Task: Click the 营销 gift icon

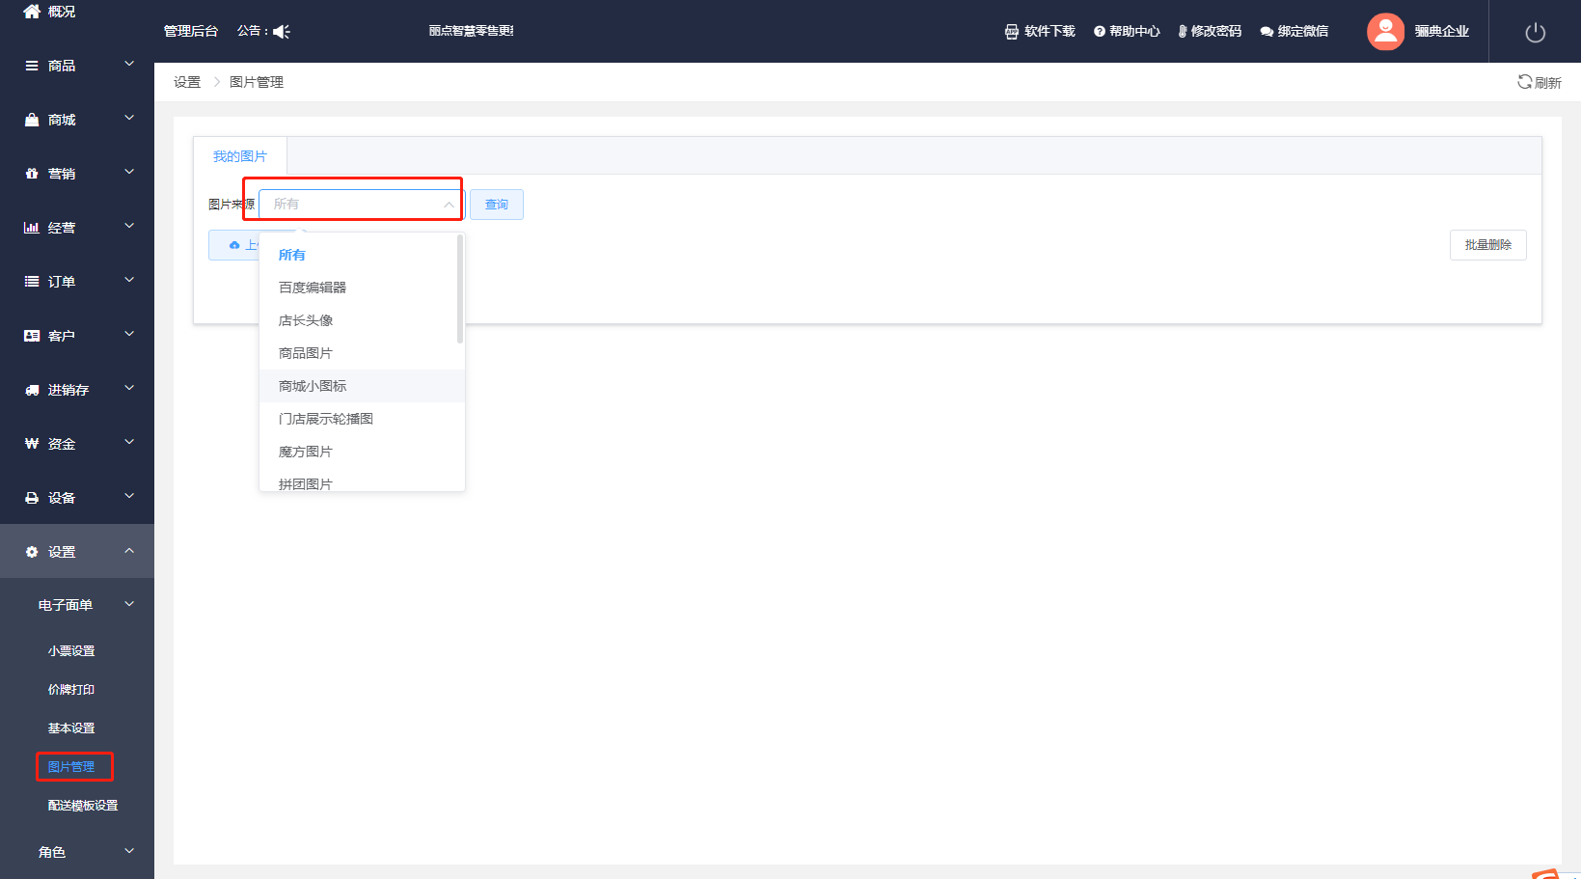Action: point(32,174)
